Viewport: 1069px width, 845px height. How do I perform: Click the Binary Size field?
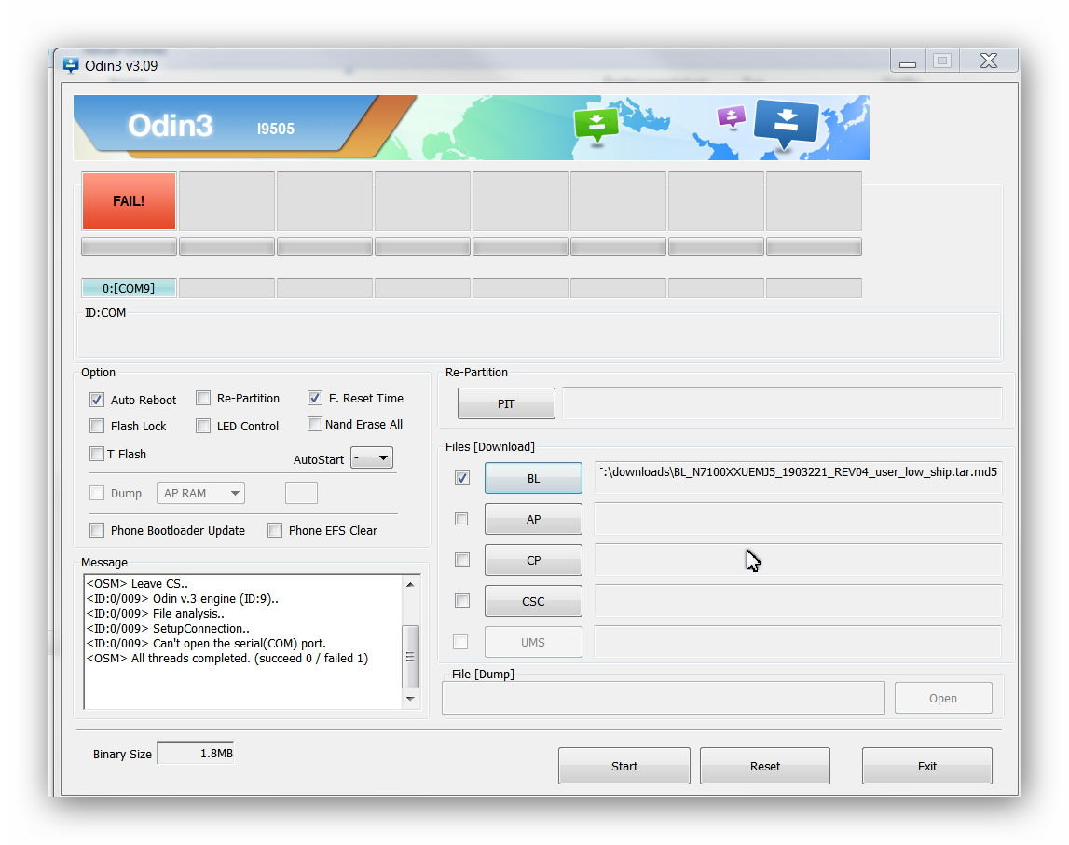click(196, 753)
